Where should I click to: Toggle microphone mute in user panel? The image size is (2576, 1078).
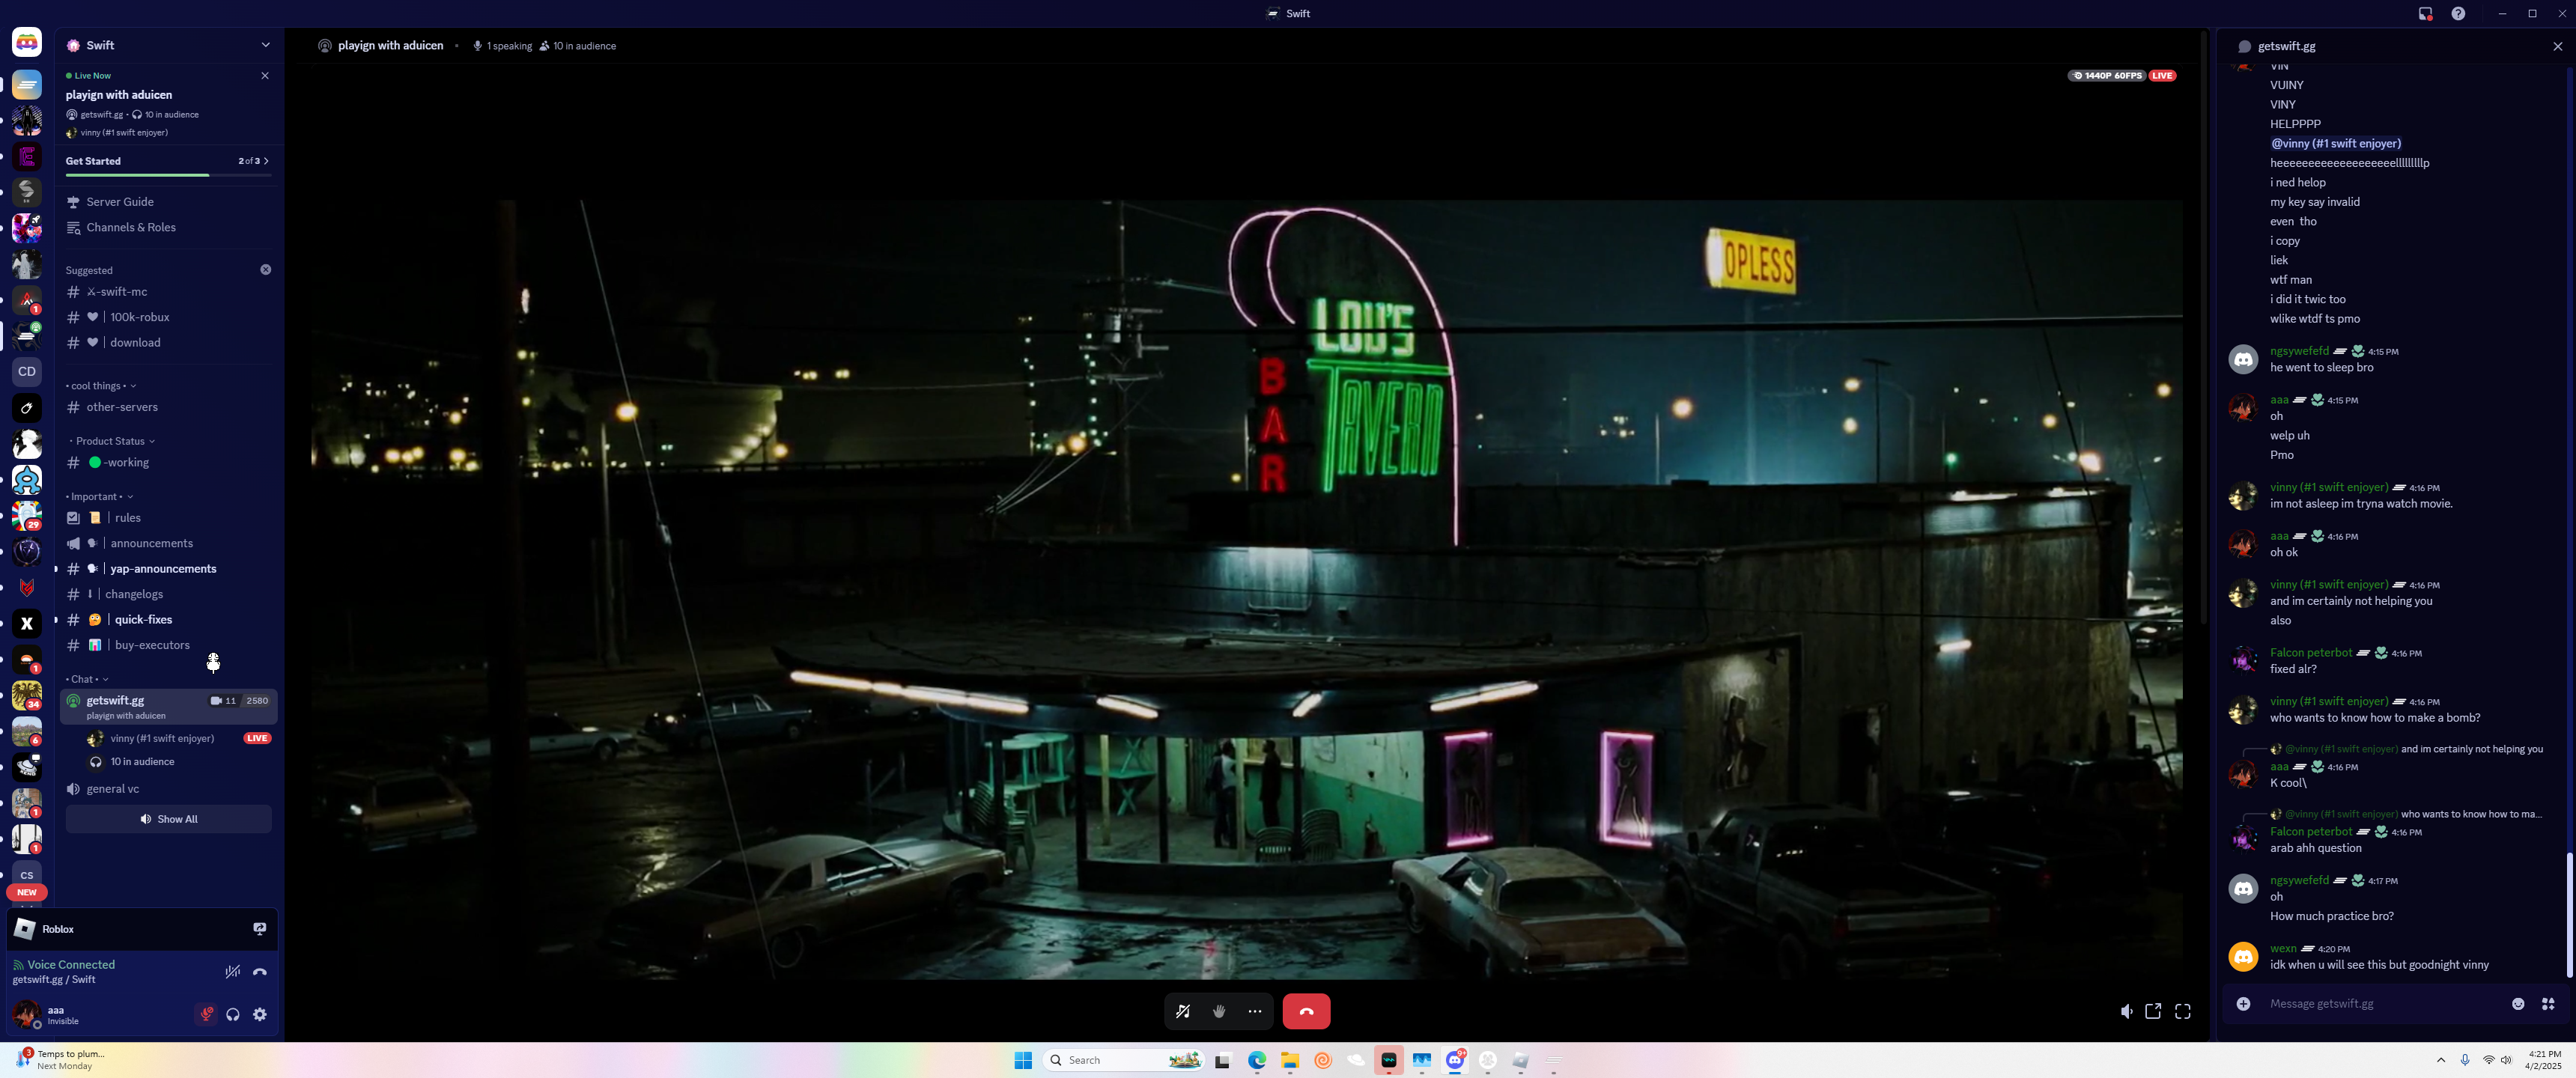pos(206,1014)
